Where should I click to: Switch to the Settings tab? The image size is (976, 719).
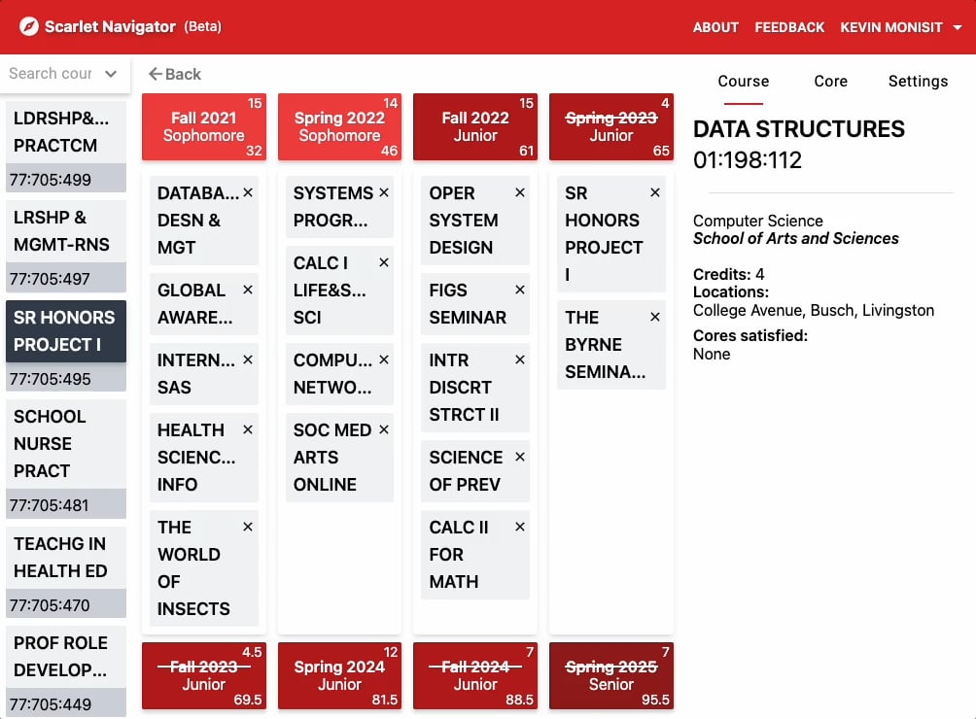click(x=918, y=82)
